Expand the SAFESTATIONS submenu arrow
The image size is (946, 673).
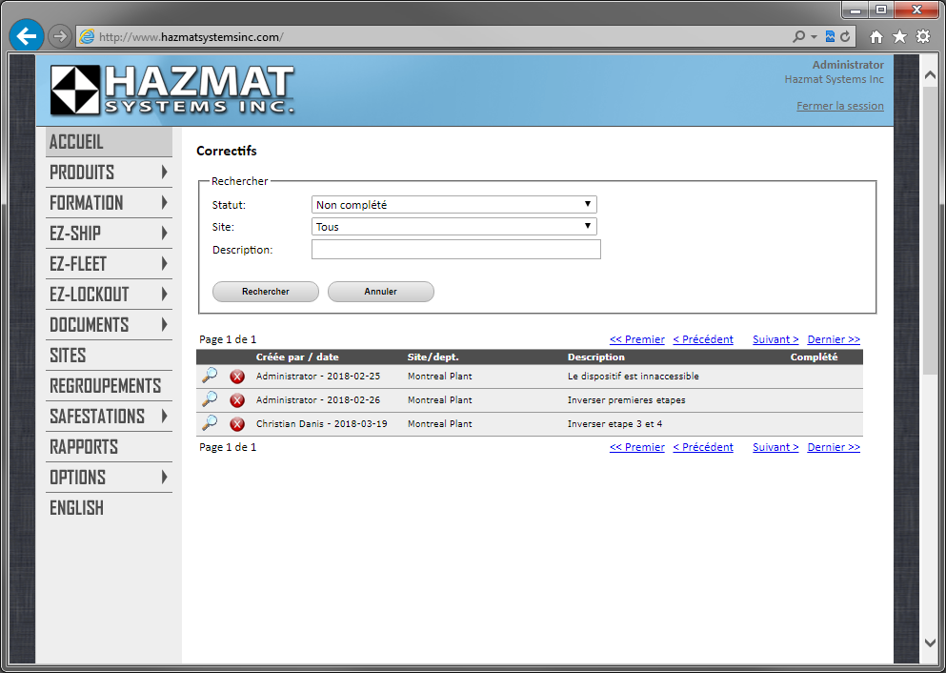(164, 416)
